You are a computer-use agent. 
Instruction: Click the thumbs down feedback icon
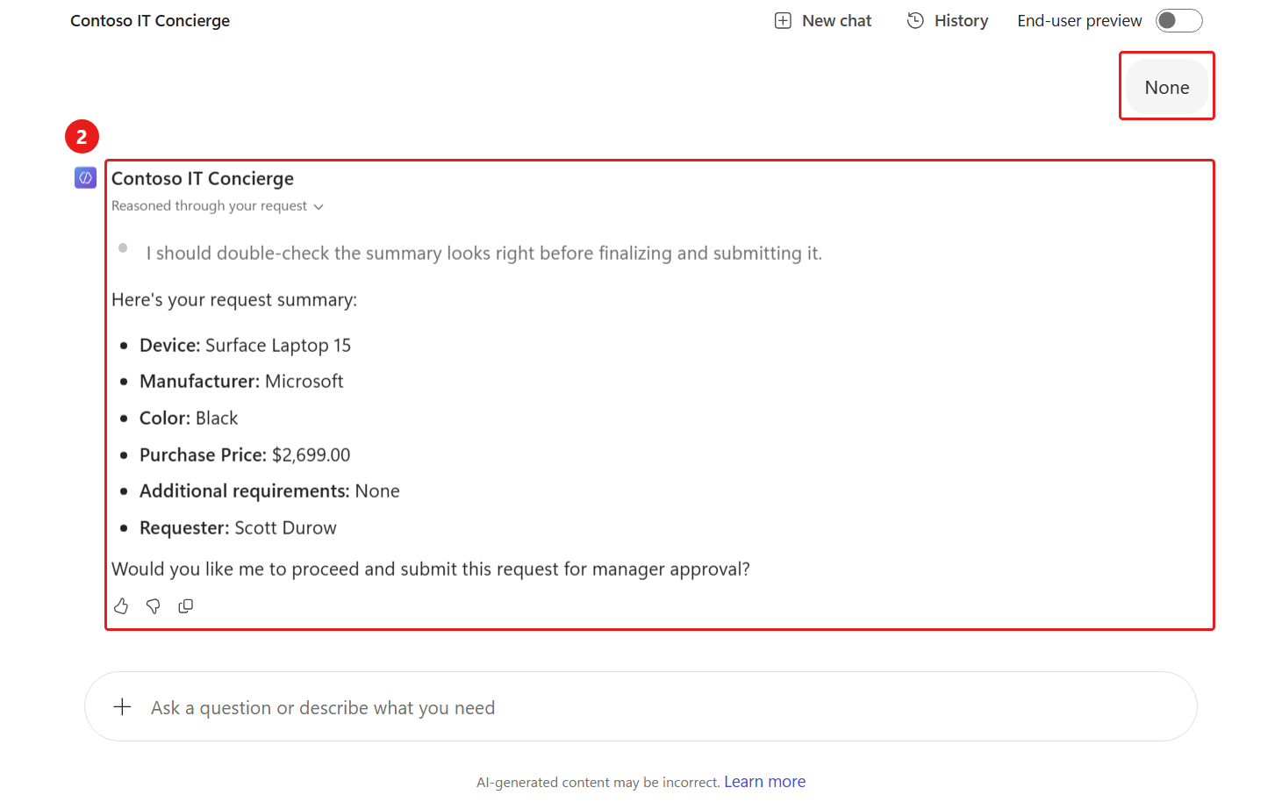[154, 606]
